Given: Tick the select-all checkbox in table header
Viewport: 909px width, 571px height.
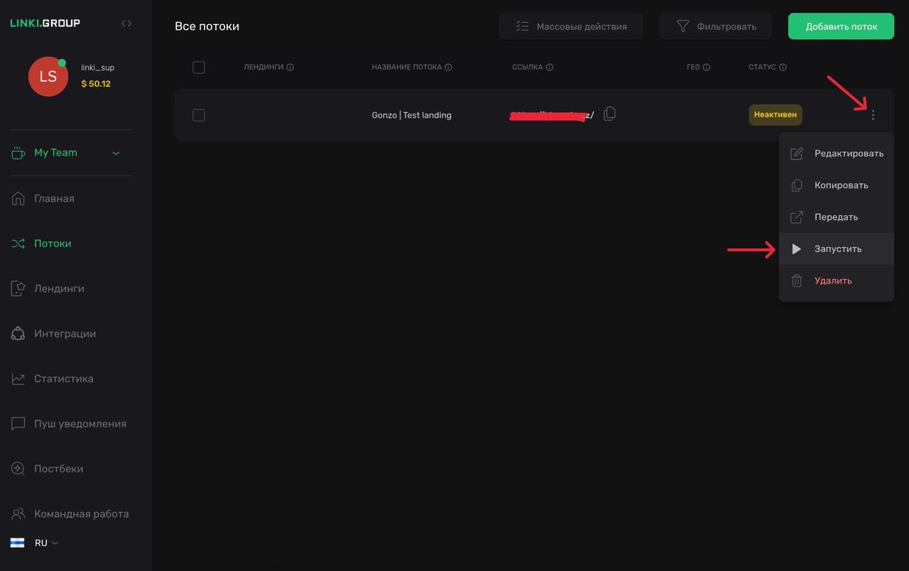Looking at the screenshot, I should [x=199, y=67].
